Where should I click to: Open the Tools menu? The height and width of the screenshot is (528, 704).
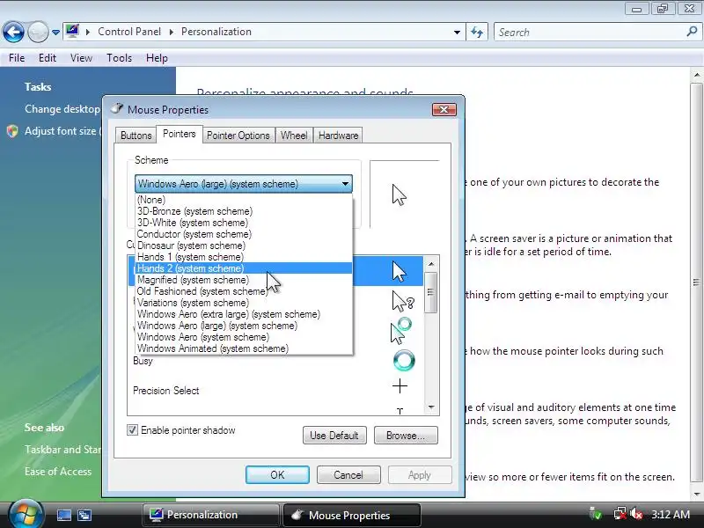coord(119,58)
